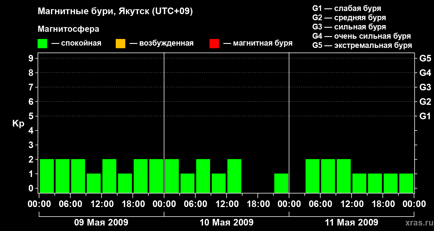Click the 10 May 12:00–15:00 Kp 2 bar
The width and height of the screenshot is (434, 231).
234,176
